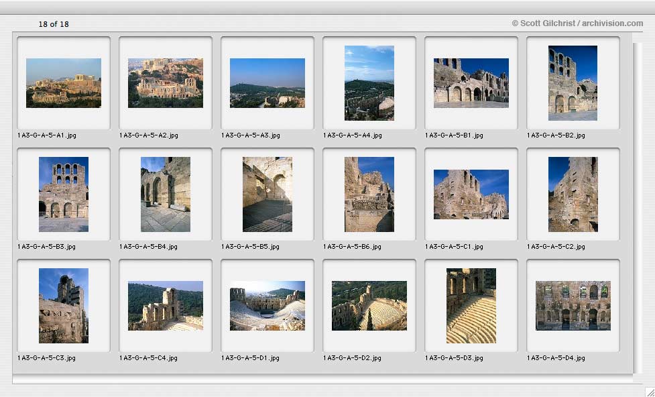
Task: Click filename label 1A3-G-A-5-C4.jpg
Action: (148, 358)
